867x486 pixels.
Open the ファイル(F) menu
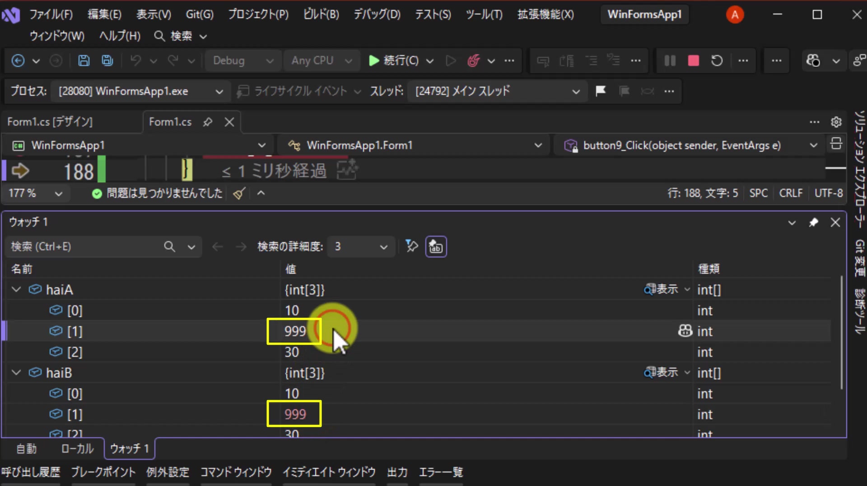(51, 14)
